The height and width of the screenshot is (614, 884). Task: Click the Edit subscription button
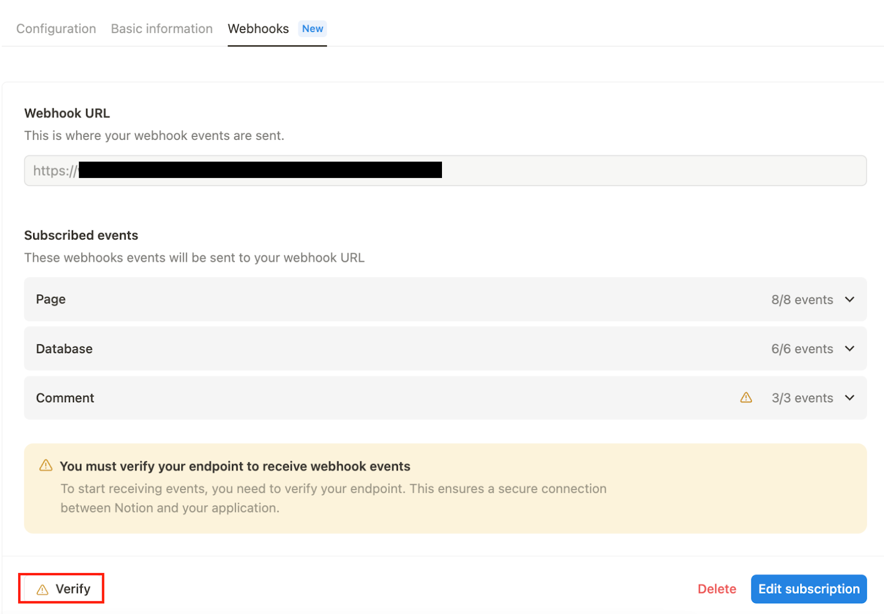tap(808, 589)
